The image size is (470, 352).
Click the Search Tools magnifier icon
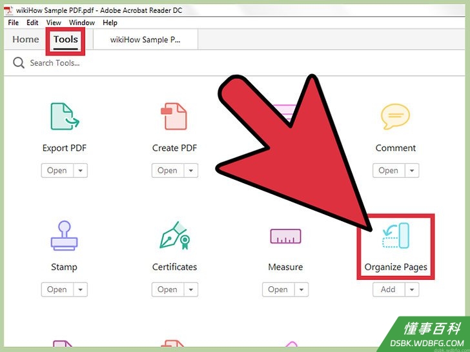pyautogui.click(x=19, y=63)
